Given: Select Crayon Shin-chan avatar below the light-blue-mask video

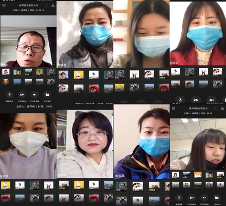Looking at the screenshot, I should click(149, 75).
